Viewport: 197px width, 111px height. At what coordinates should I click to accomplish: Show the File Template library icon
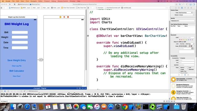(179, 75)
